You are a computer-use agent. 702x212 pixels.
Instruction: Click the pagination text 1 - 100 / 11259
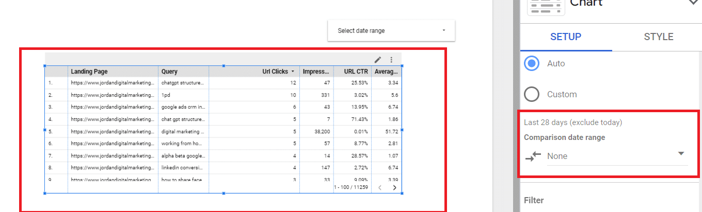pos(351,187)
